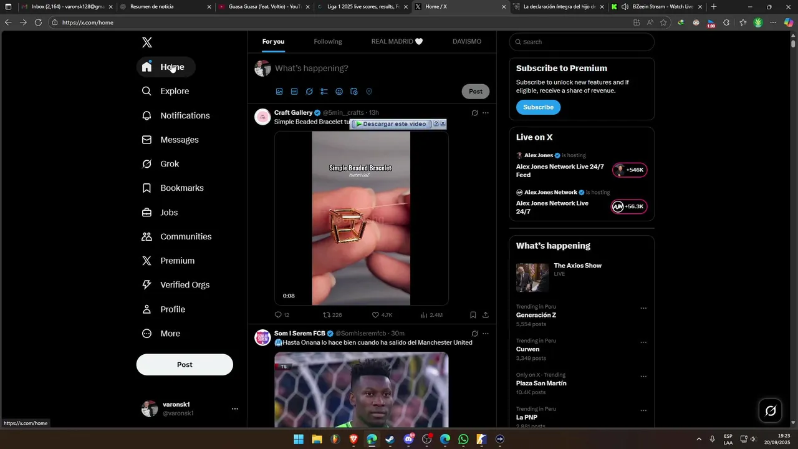Bookmark the Craft Gallery post
The image size is (798, 449).
(473, 315)
